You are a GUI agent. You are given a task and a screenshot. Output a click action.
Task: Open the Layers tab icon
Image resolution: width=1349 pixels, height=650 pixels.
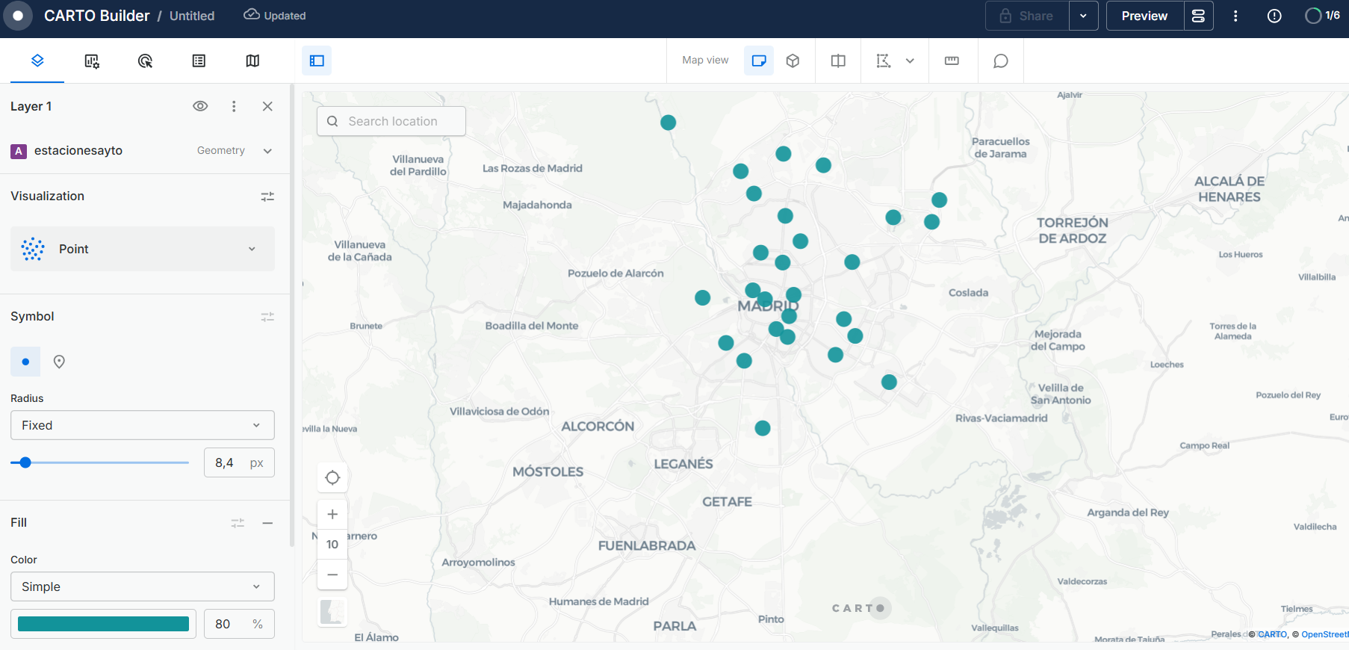(x=37, y=61)
